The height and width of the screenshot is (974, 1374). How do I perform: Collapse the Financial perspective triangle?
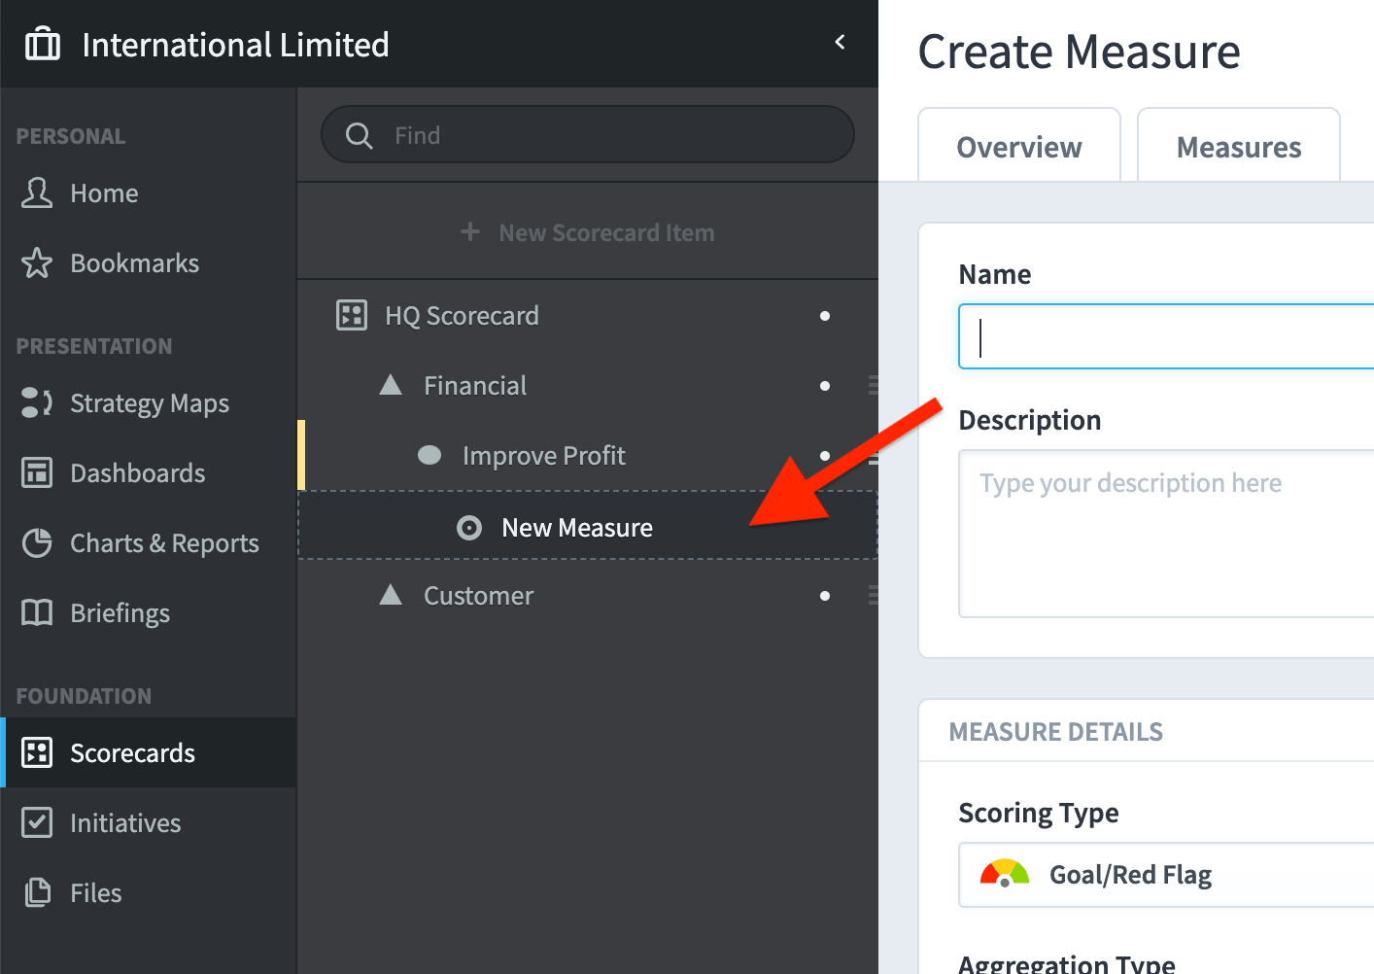click(391, 384)
